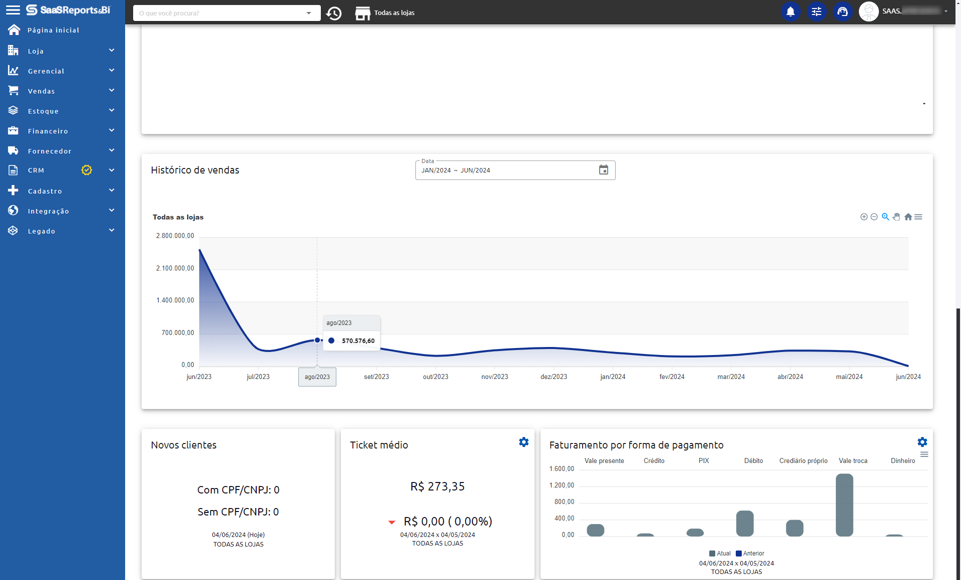Open the Estoque menu item
Image resolution: width=961 pixels, height=580 pixels.
coord(63,110)
